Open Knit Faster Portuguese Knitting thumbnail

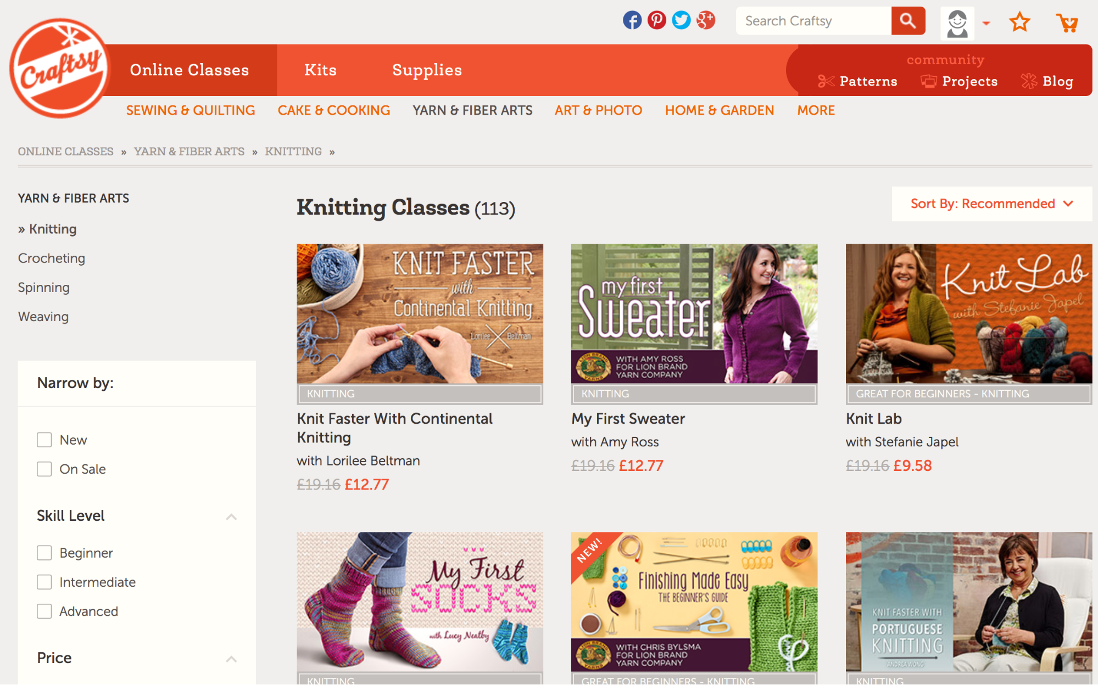pyautogui.click(x=969, y=602)
